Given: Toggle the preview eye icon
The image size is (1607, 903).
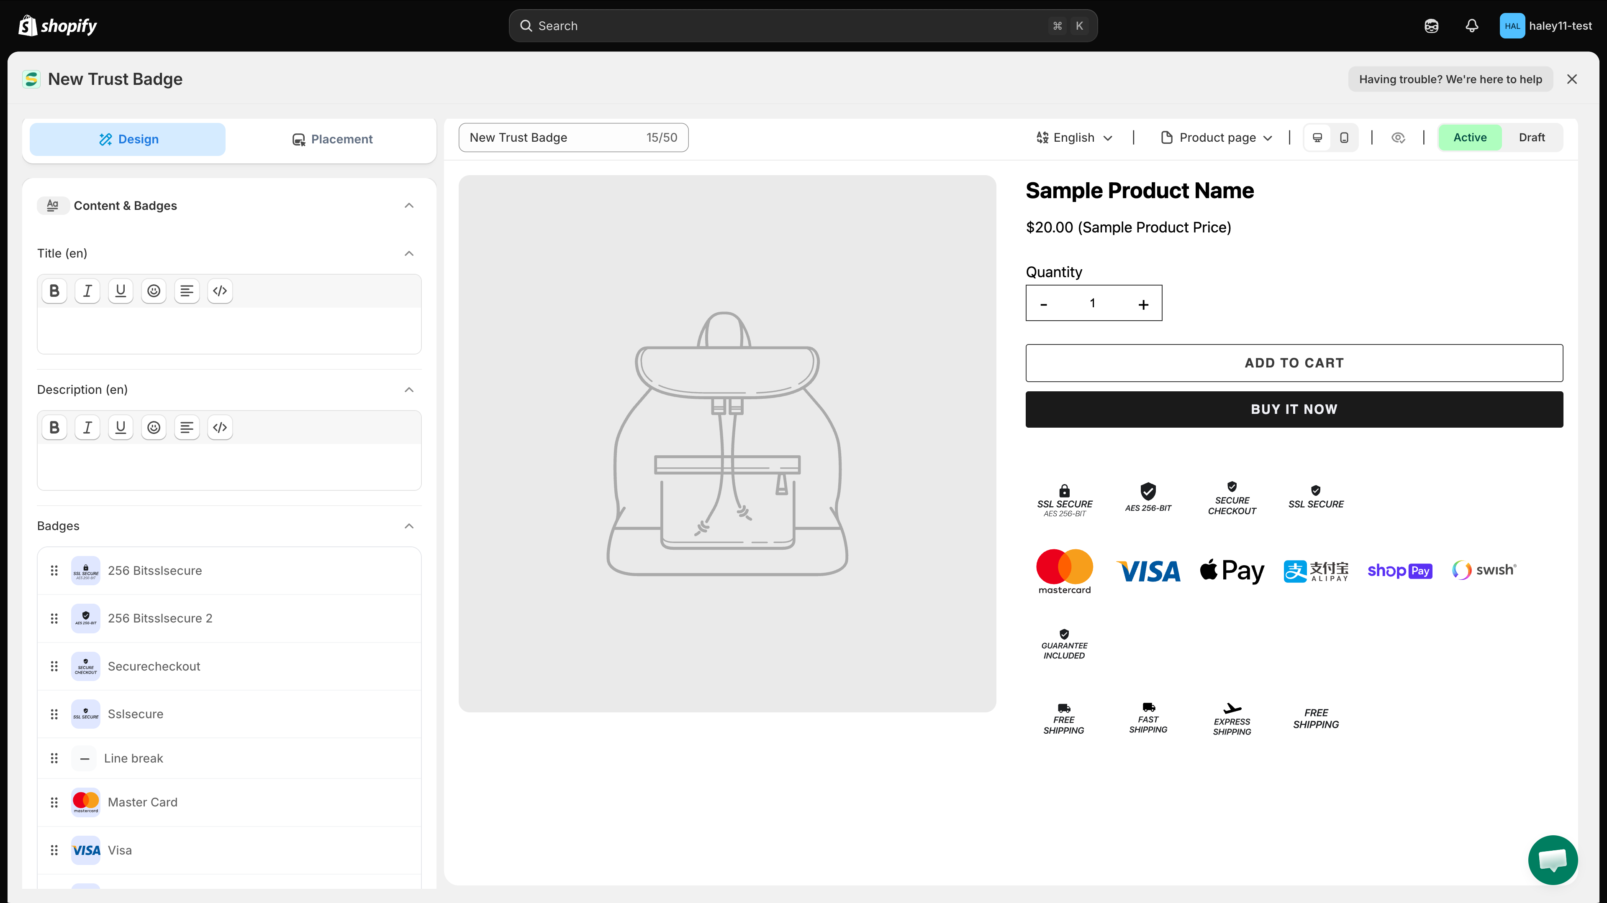Looking at the screenshot, I should coord(1398,138).
